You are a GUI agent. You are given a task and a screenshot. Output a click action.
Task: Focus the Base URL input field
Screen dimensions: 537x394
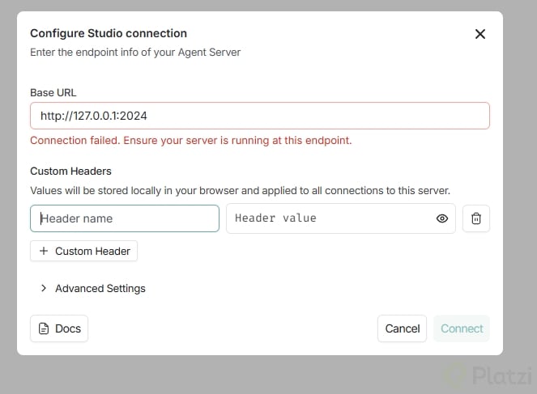pos(259,116)
